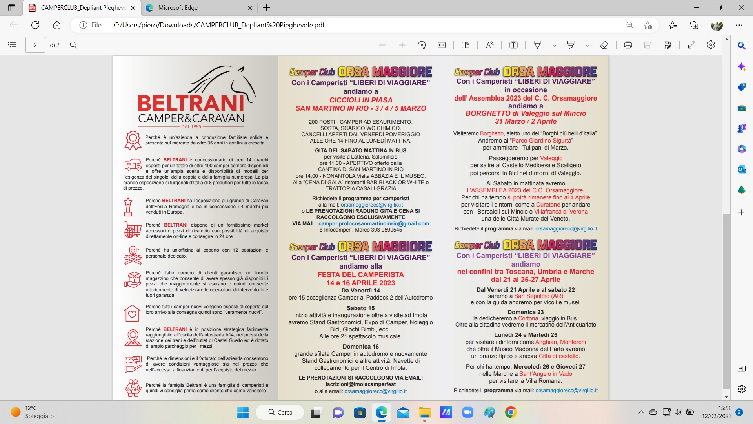Click the taskbar Cerca search box

pyautogui.click(x=280, y=412)
